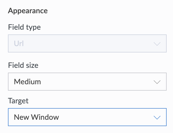Focus the field showing Medium
This screenshot has width=173, height=133.
tap(80, 82)
